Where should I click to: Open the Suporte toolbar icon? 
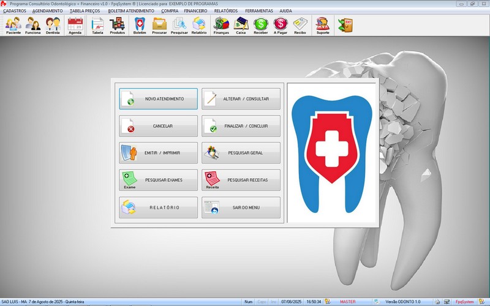pyautogui.click(x=322, y=26)
